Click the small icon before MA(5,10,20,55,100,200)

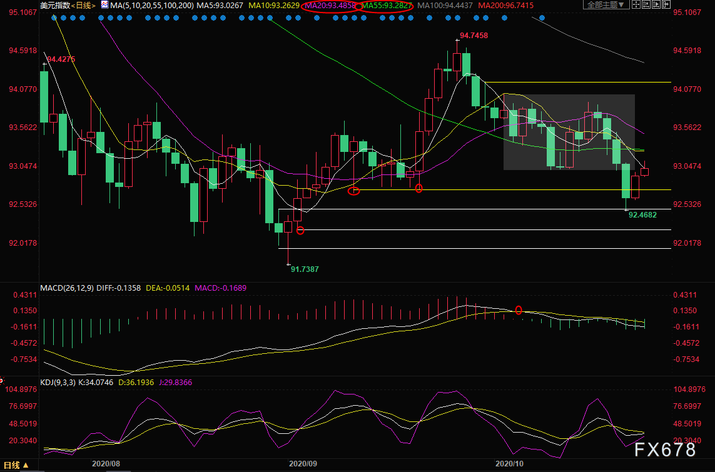click(104, 5)
